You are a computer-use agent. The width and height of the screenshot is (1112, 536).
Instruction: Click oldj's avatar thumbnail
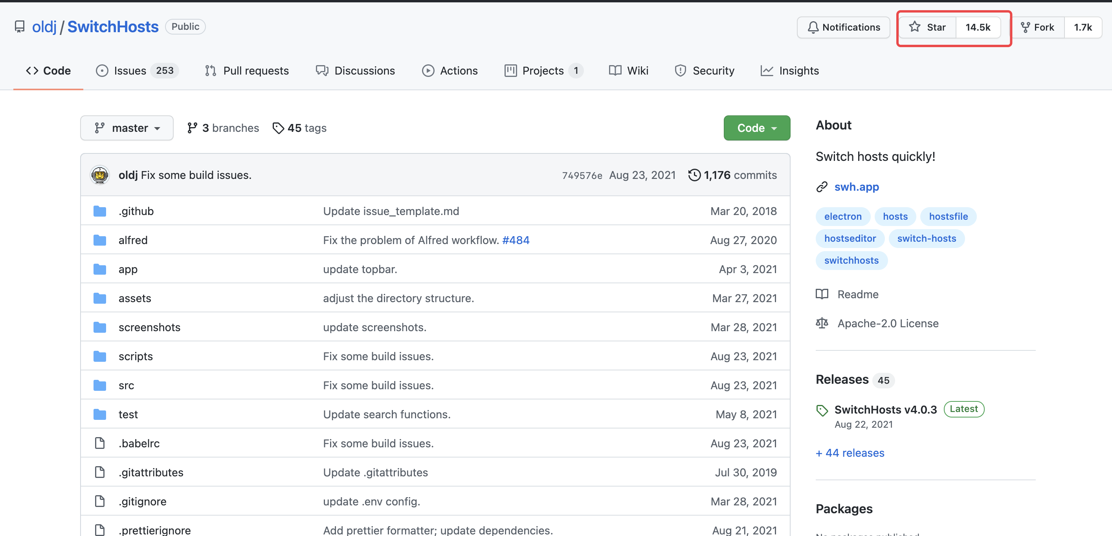pyautogui.click(x=100, y=175)
